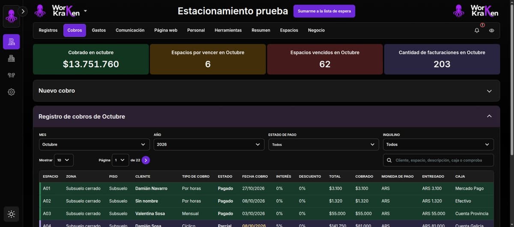Screen dimensions: 514x227
Task: Click the ESPACIO column header
Action: pyautogui.click(x=51, y=177)
